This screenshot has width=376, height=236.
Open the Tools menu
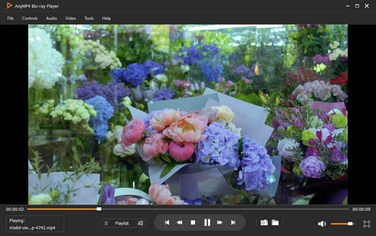89,18
